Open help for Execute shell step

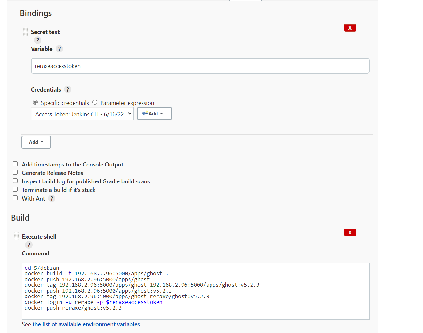[x=29, y=245]
